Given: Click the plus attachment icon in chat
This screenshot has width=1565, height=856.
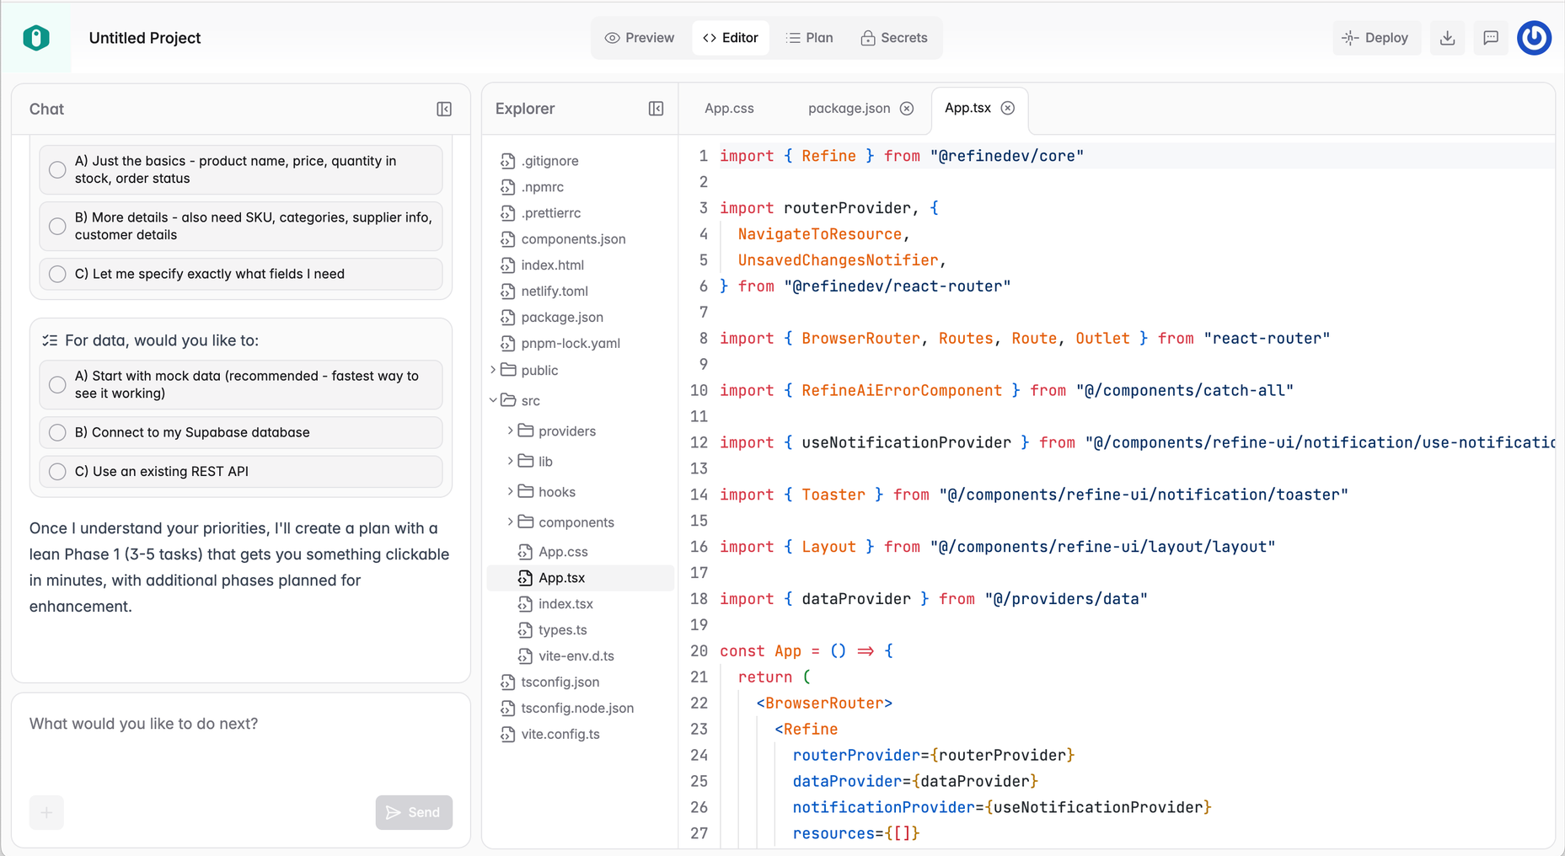Looking at the screenshot, I should 46,812.
